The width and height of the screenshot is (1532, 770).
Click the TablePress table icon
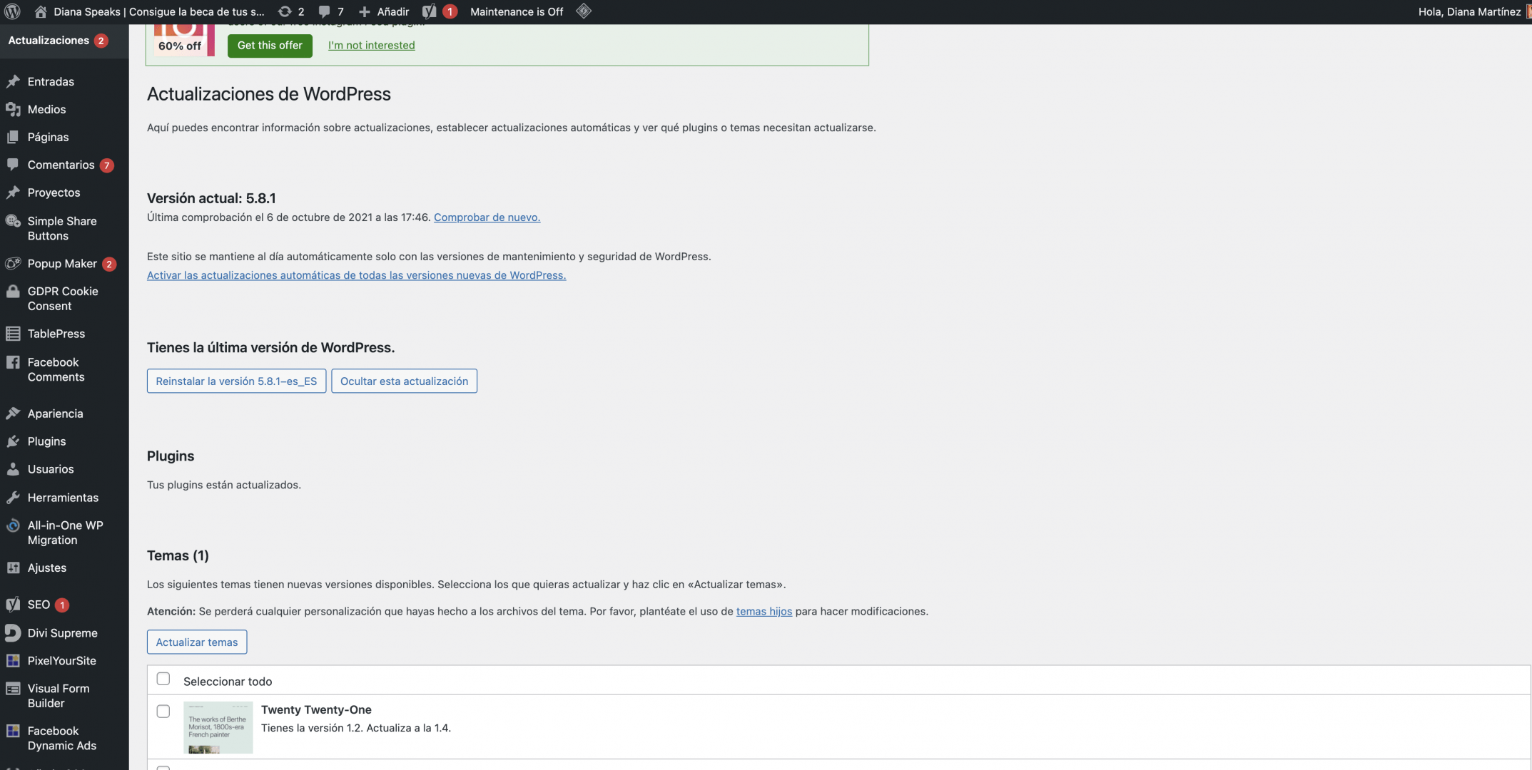tap(13, 334)
